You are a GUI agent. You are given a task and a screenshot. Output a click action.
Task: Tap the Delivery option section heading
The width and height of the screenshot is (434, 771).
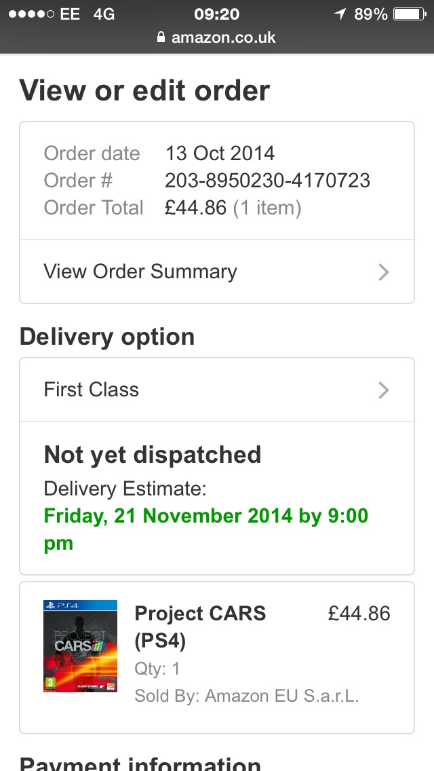pos(107,337)
